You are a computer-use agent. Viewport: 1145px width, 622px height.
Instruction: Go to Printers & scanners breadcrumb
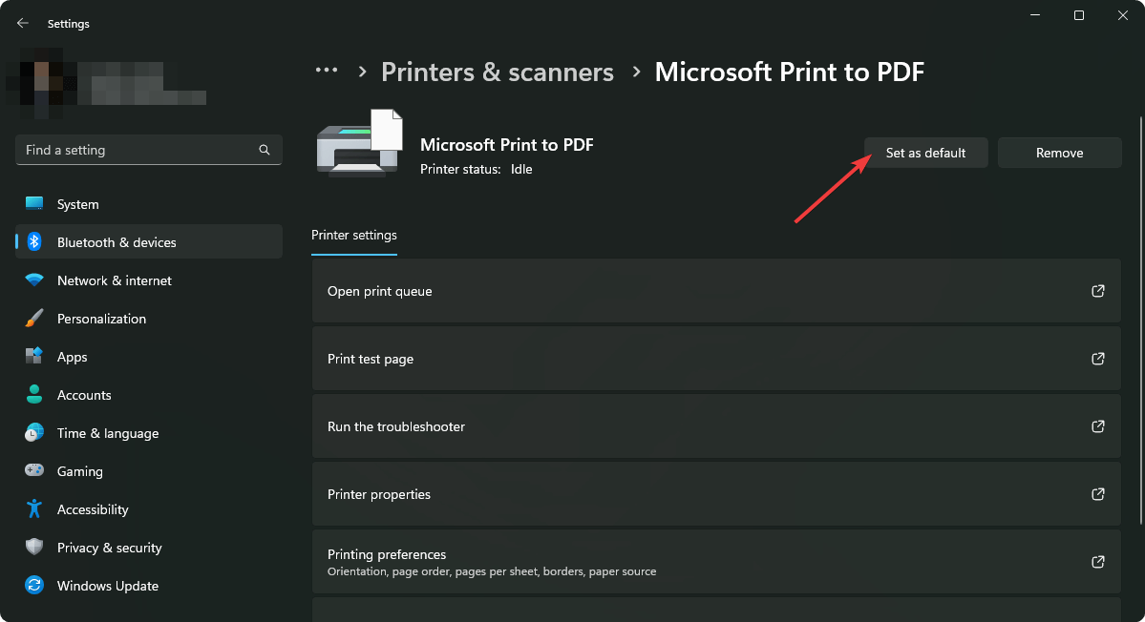[x=498, y=72]
